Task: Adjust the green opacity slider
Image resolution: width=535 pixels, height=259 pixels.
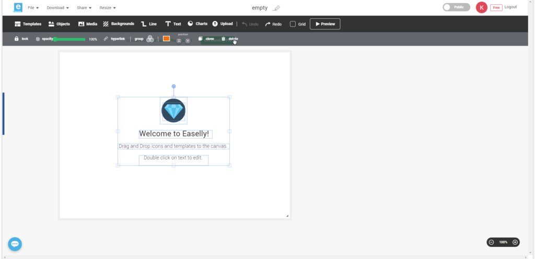Action: 69,40
